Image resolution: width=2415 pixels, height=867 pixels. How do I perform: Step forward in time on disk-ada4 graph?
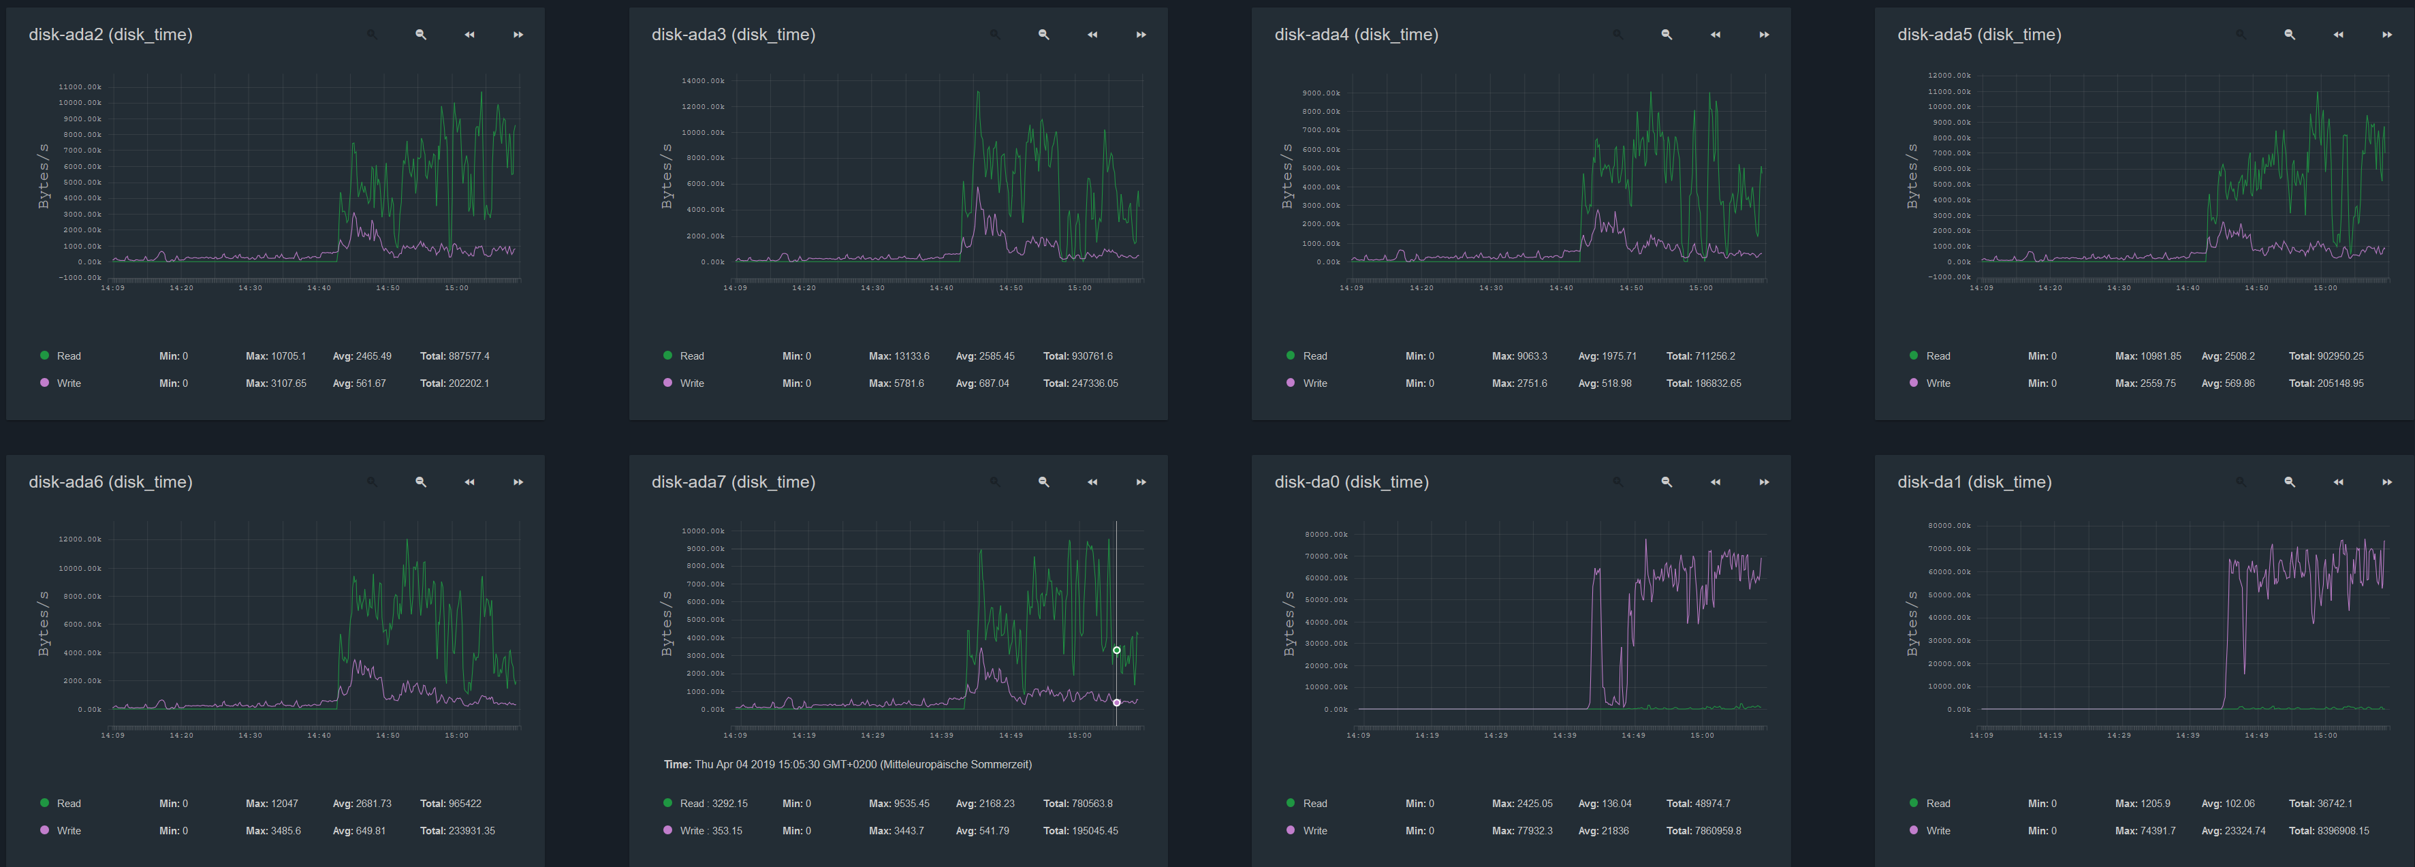coord(1763,35)
